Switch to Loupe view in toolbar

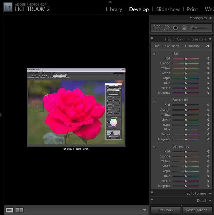[x=10, y=210]
